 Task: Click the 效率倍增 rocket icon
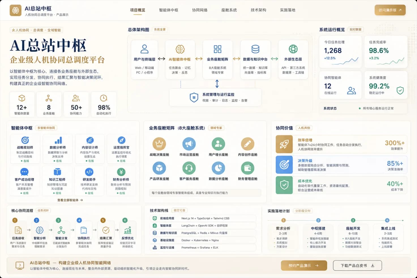point(284,144)
